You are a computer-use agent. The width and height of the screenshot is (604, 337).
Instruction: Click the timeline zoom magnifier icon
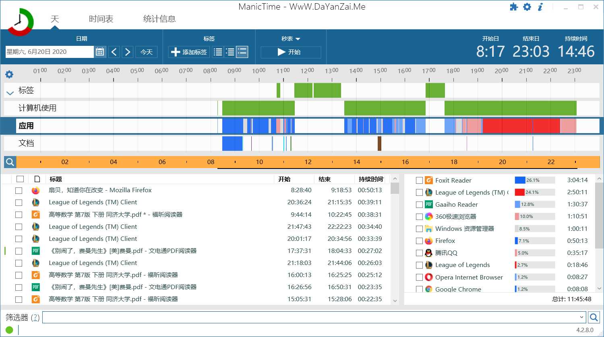(10, 162)
